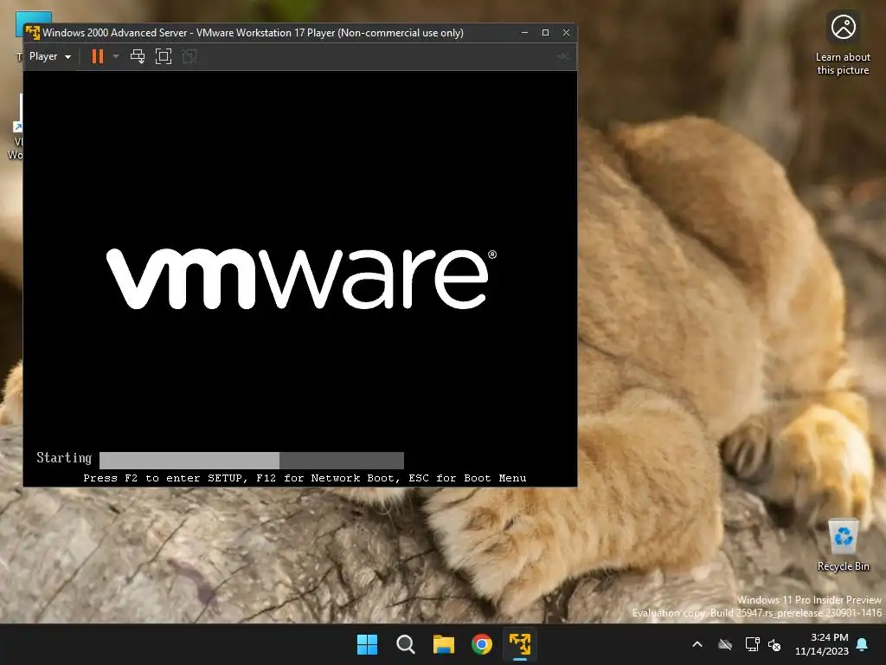Open the clock showing 3:24 PM

point(822,644)
